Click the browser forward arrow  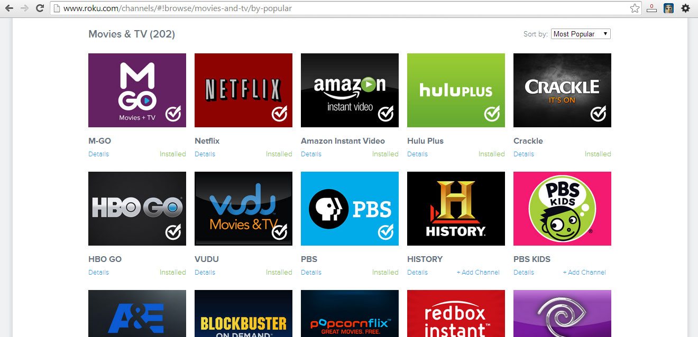tap(24, 8)
